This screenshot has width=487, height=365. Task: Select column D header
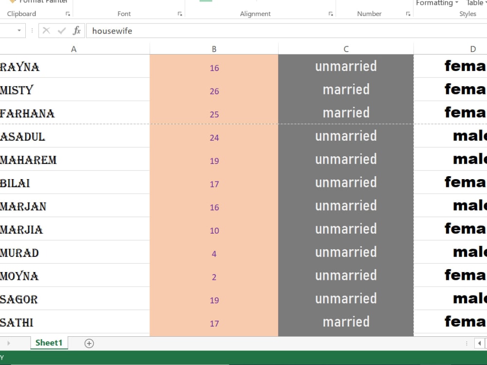450,49
